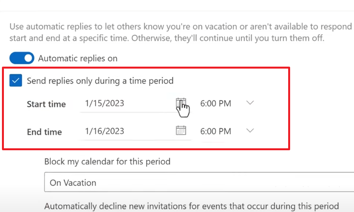Click the Start time label
Screen dimensions: 354x212
(46, 104)
